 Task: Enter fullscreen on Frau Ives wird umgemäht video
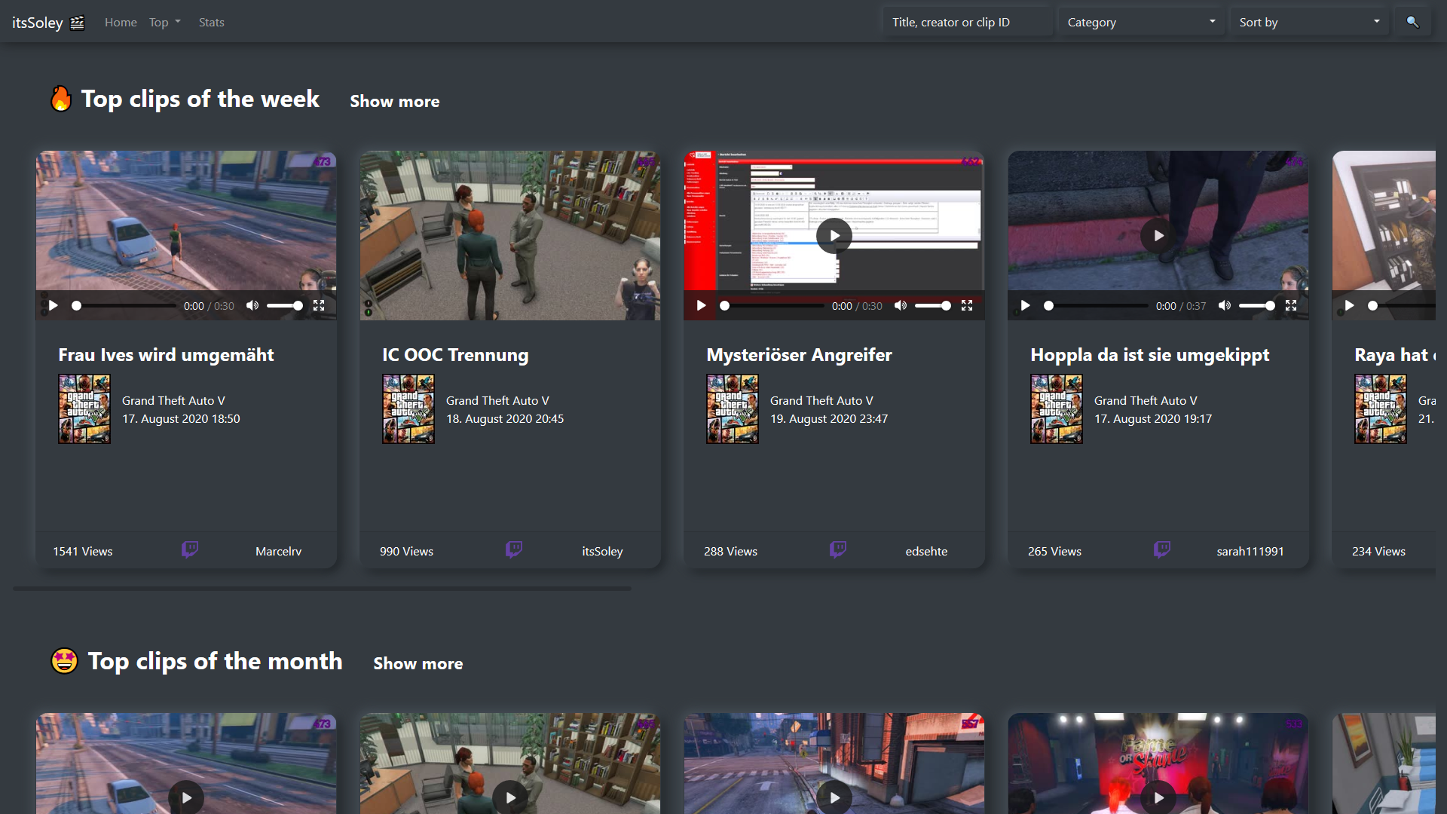(x=319, y=305)
